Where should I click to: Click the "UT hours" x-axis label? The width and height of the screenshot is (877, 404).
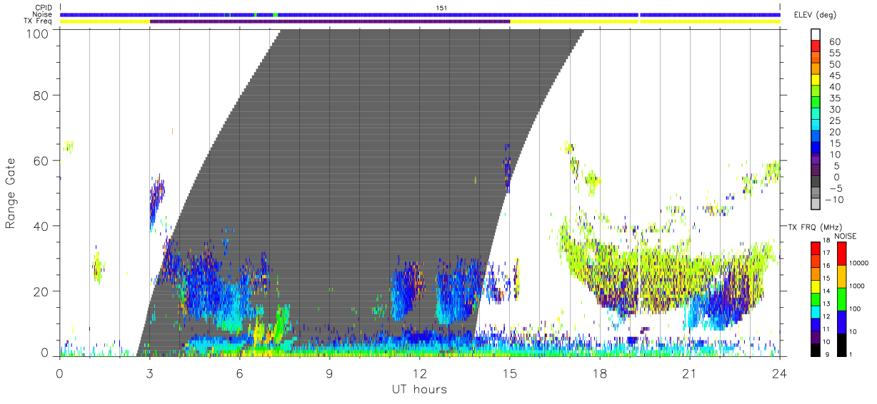419,389
